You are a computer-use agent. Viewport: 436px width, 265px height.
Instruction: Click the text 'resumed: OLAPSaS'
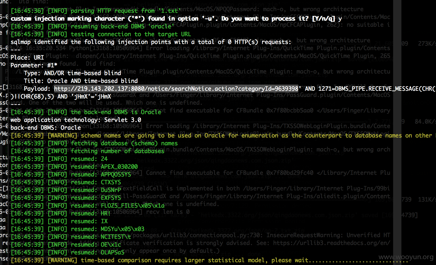[98, 252]
